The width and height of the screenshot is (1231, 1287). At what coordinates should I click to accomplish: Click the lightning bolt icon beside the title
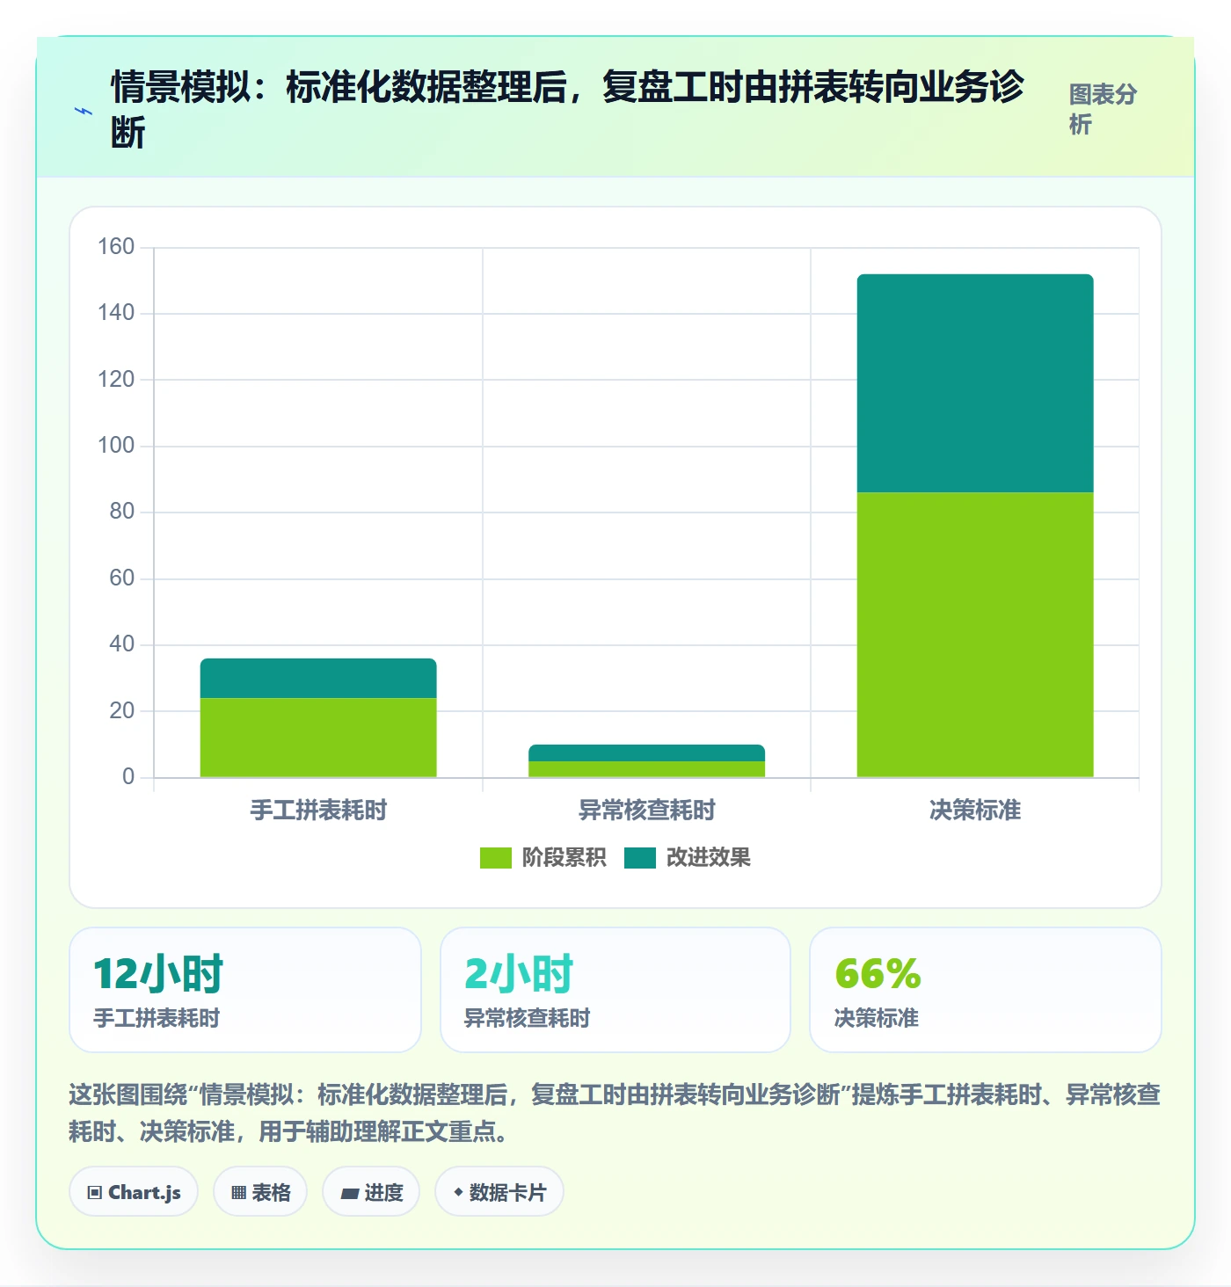click(84, 111)
